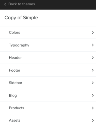Image resolution: width=96 pixels, height=126 pixels.
Task: Open the Header settings row
Action: (48, 58)
